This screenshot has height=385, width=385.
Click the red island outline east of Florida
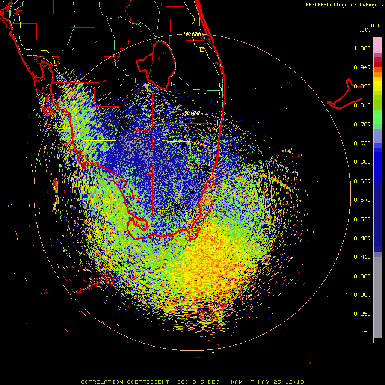click(x=344, y=94)
